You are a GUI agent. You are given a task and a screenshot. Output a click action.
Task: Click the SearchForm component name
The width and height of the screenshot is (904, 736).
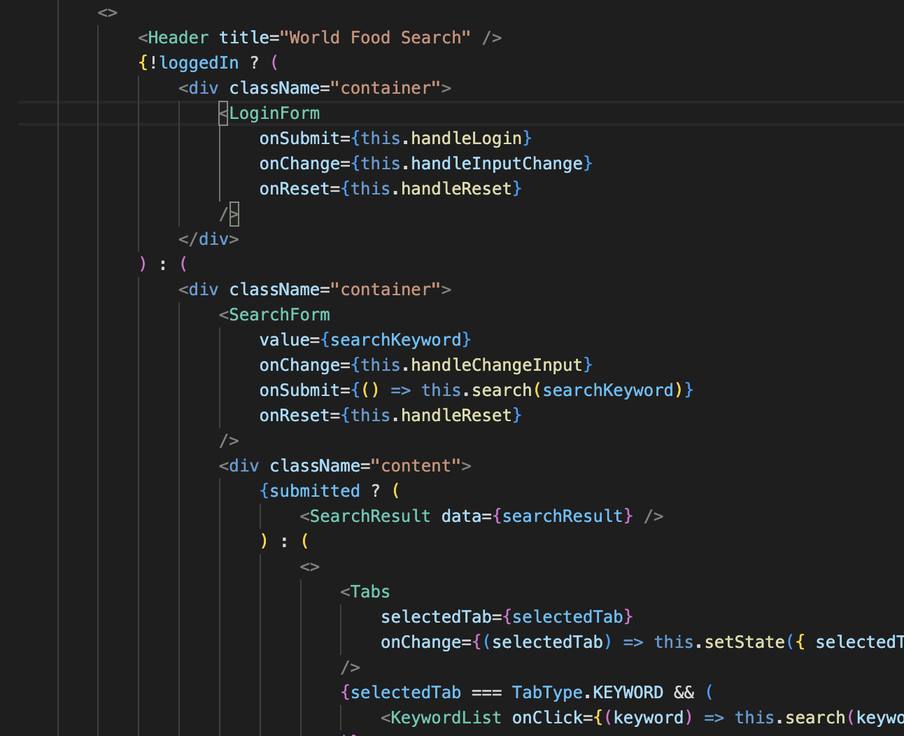(279, 315)
